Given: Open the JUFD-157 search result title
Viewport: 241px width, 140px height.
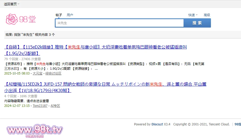Looking at the screenshot, I should click(105, 84).
